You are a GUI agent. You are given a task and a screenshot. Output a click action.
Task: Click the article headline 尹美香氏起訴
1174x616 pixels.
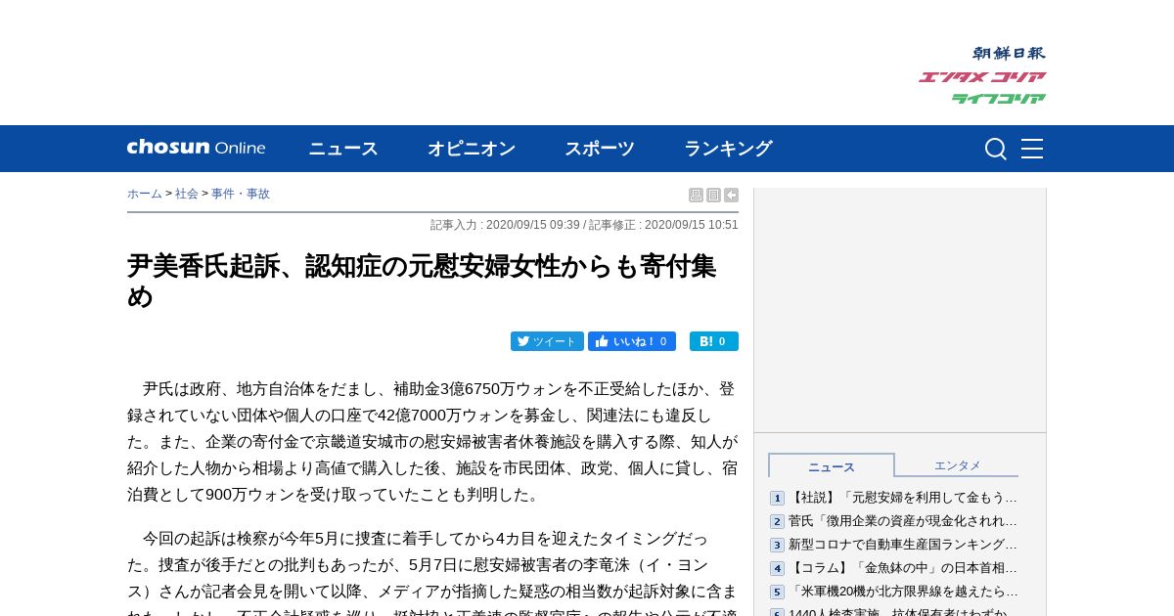pyautogui.click(x=422, y=281)
